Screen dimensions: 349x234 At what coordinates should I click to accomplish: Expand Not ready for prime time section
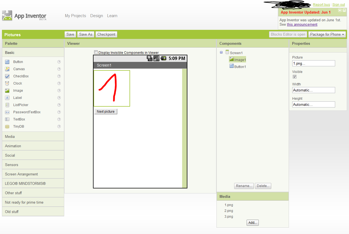click(x=33, y=202)
